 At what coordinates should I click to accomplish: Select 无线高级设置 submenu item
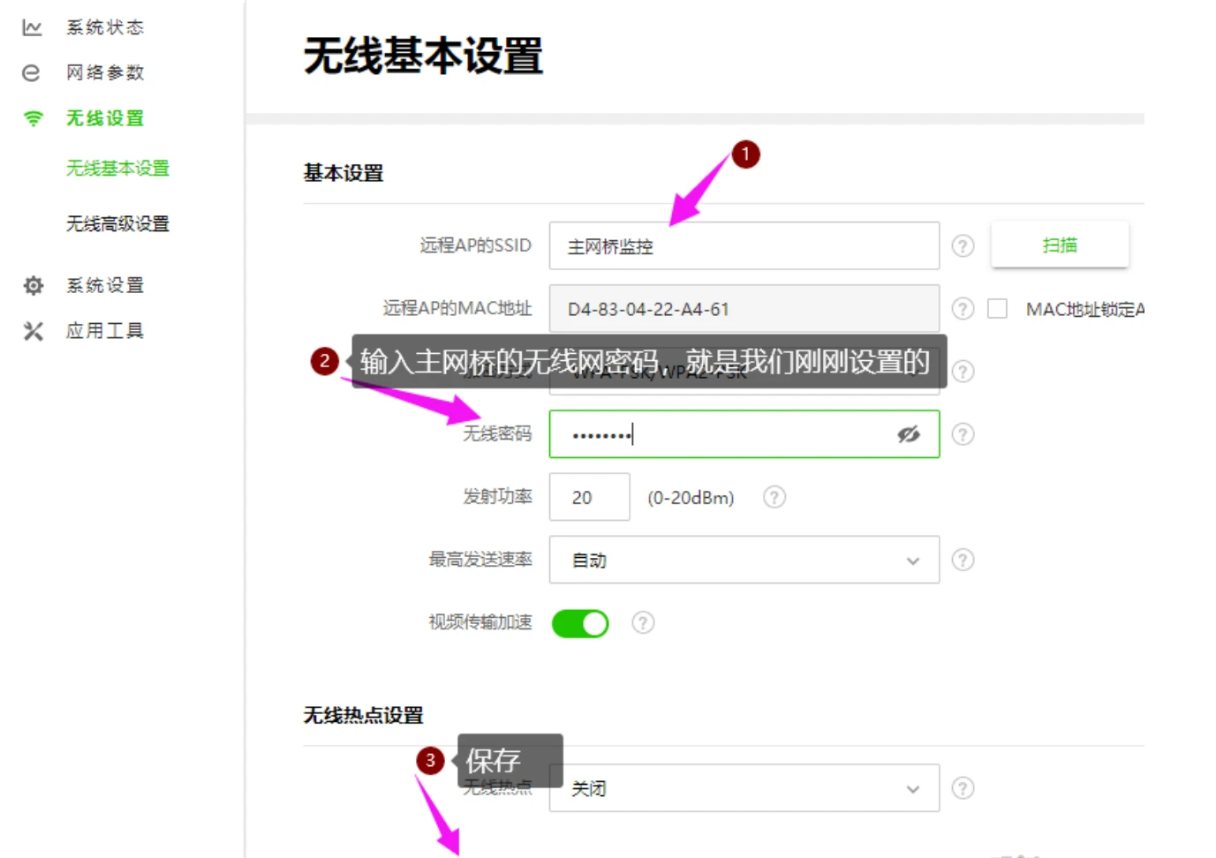[117, 224]
